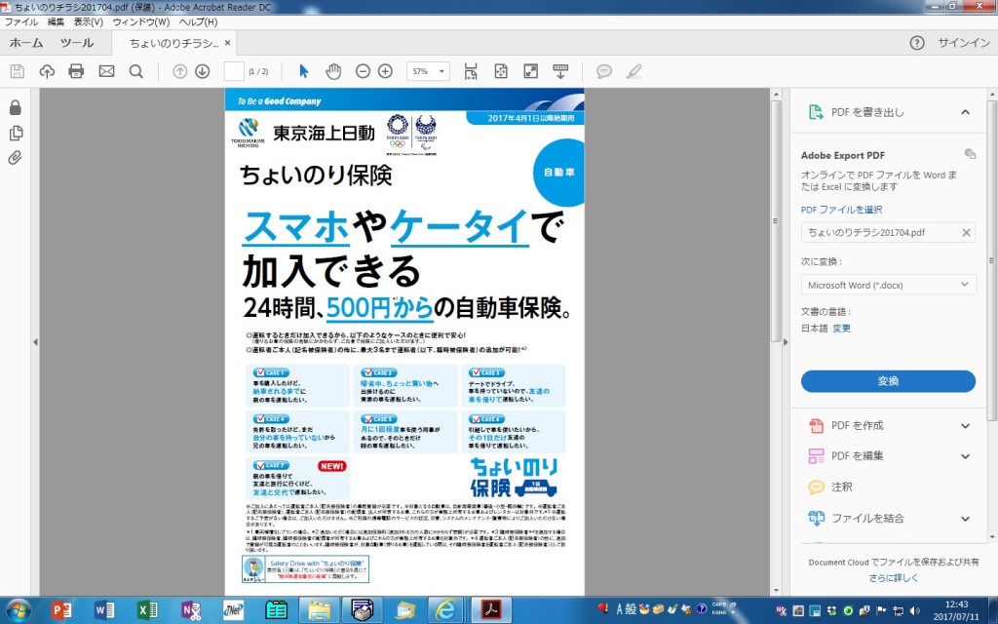Click copy icon beside Adobe Export PDF

pos(970,154)
